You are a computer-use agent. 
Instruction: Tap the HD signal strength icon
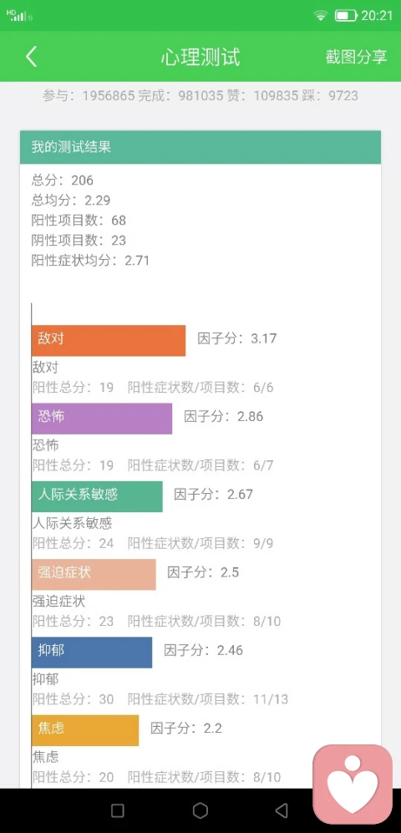point(19,15)
